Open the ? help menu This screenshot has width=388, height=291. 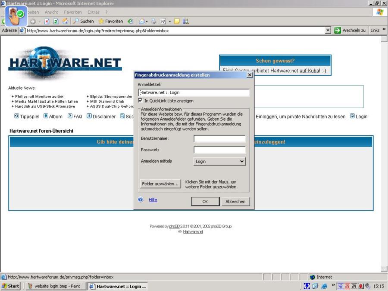pyautogui.click(x=106, y=12)
